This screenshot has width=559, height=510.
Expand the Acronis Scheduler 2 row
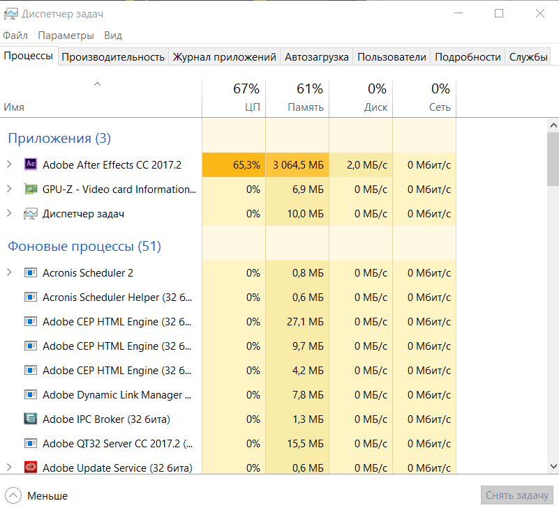coord(9,272)
